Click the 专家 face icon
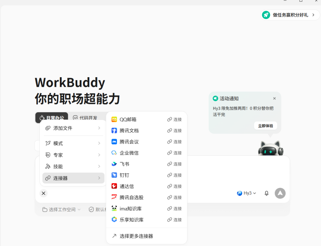The image size is (321, 246). pyautogui.click(x=48, y=155)
